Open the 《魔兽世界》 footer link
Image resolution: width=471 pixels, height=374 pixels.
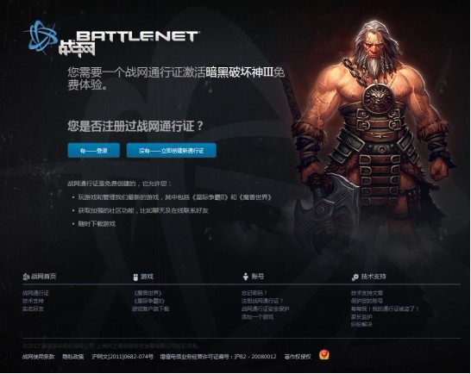click(x=148, y=293)
